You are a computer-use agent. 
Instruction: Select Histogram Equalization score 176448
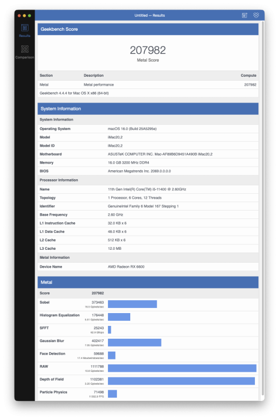pos(98,315)
